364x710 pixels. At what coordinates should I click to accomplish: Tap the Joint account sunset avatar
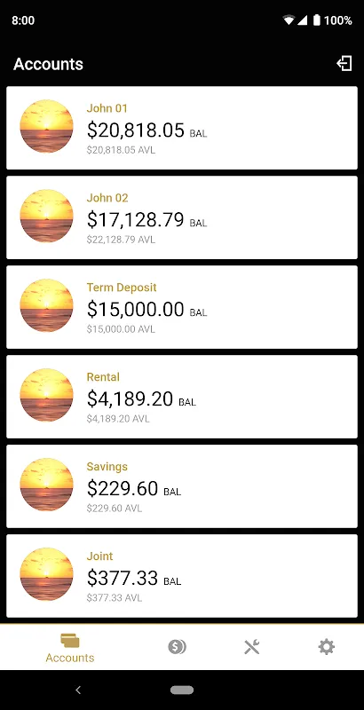tap(47, 574)
